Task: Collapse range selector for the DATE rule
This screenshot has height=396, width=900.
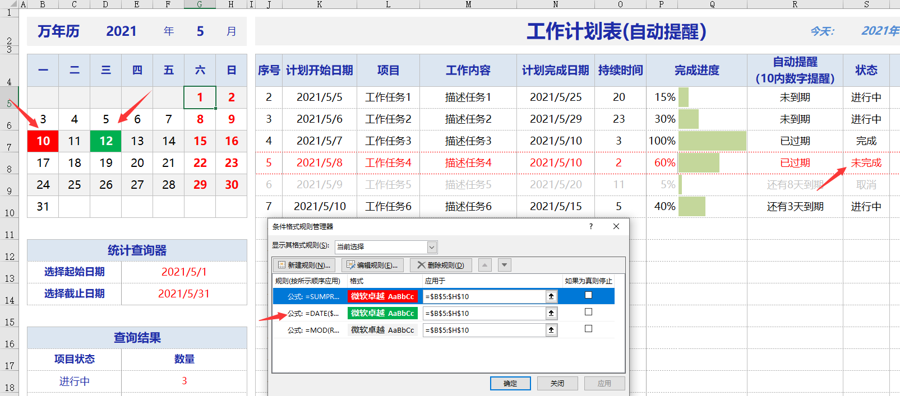Action: [x=551, y=313]
